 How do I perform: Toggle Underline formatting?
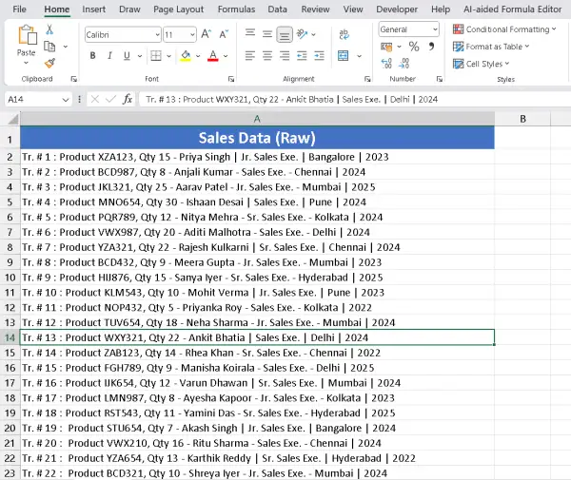pos(128,55)
